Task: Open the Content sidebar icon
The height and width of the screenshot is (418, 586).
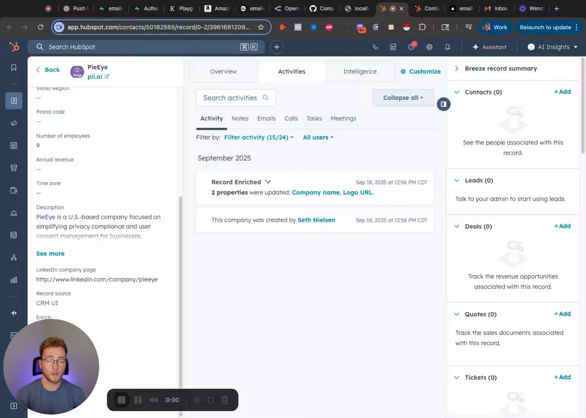Action: pyautogui.click(x=14, y=145)
